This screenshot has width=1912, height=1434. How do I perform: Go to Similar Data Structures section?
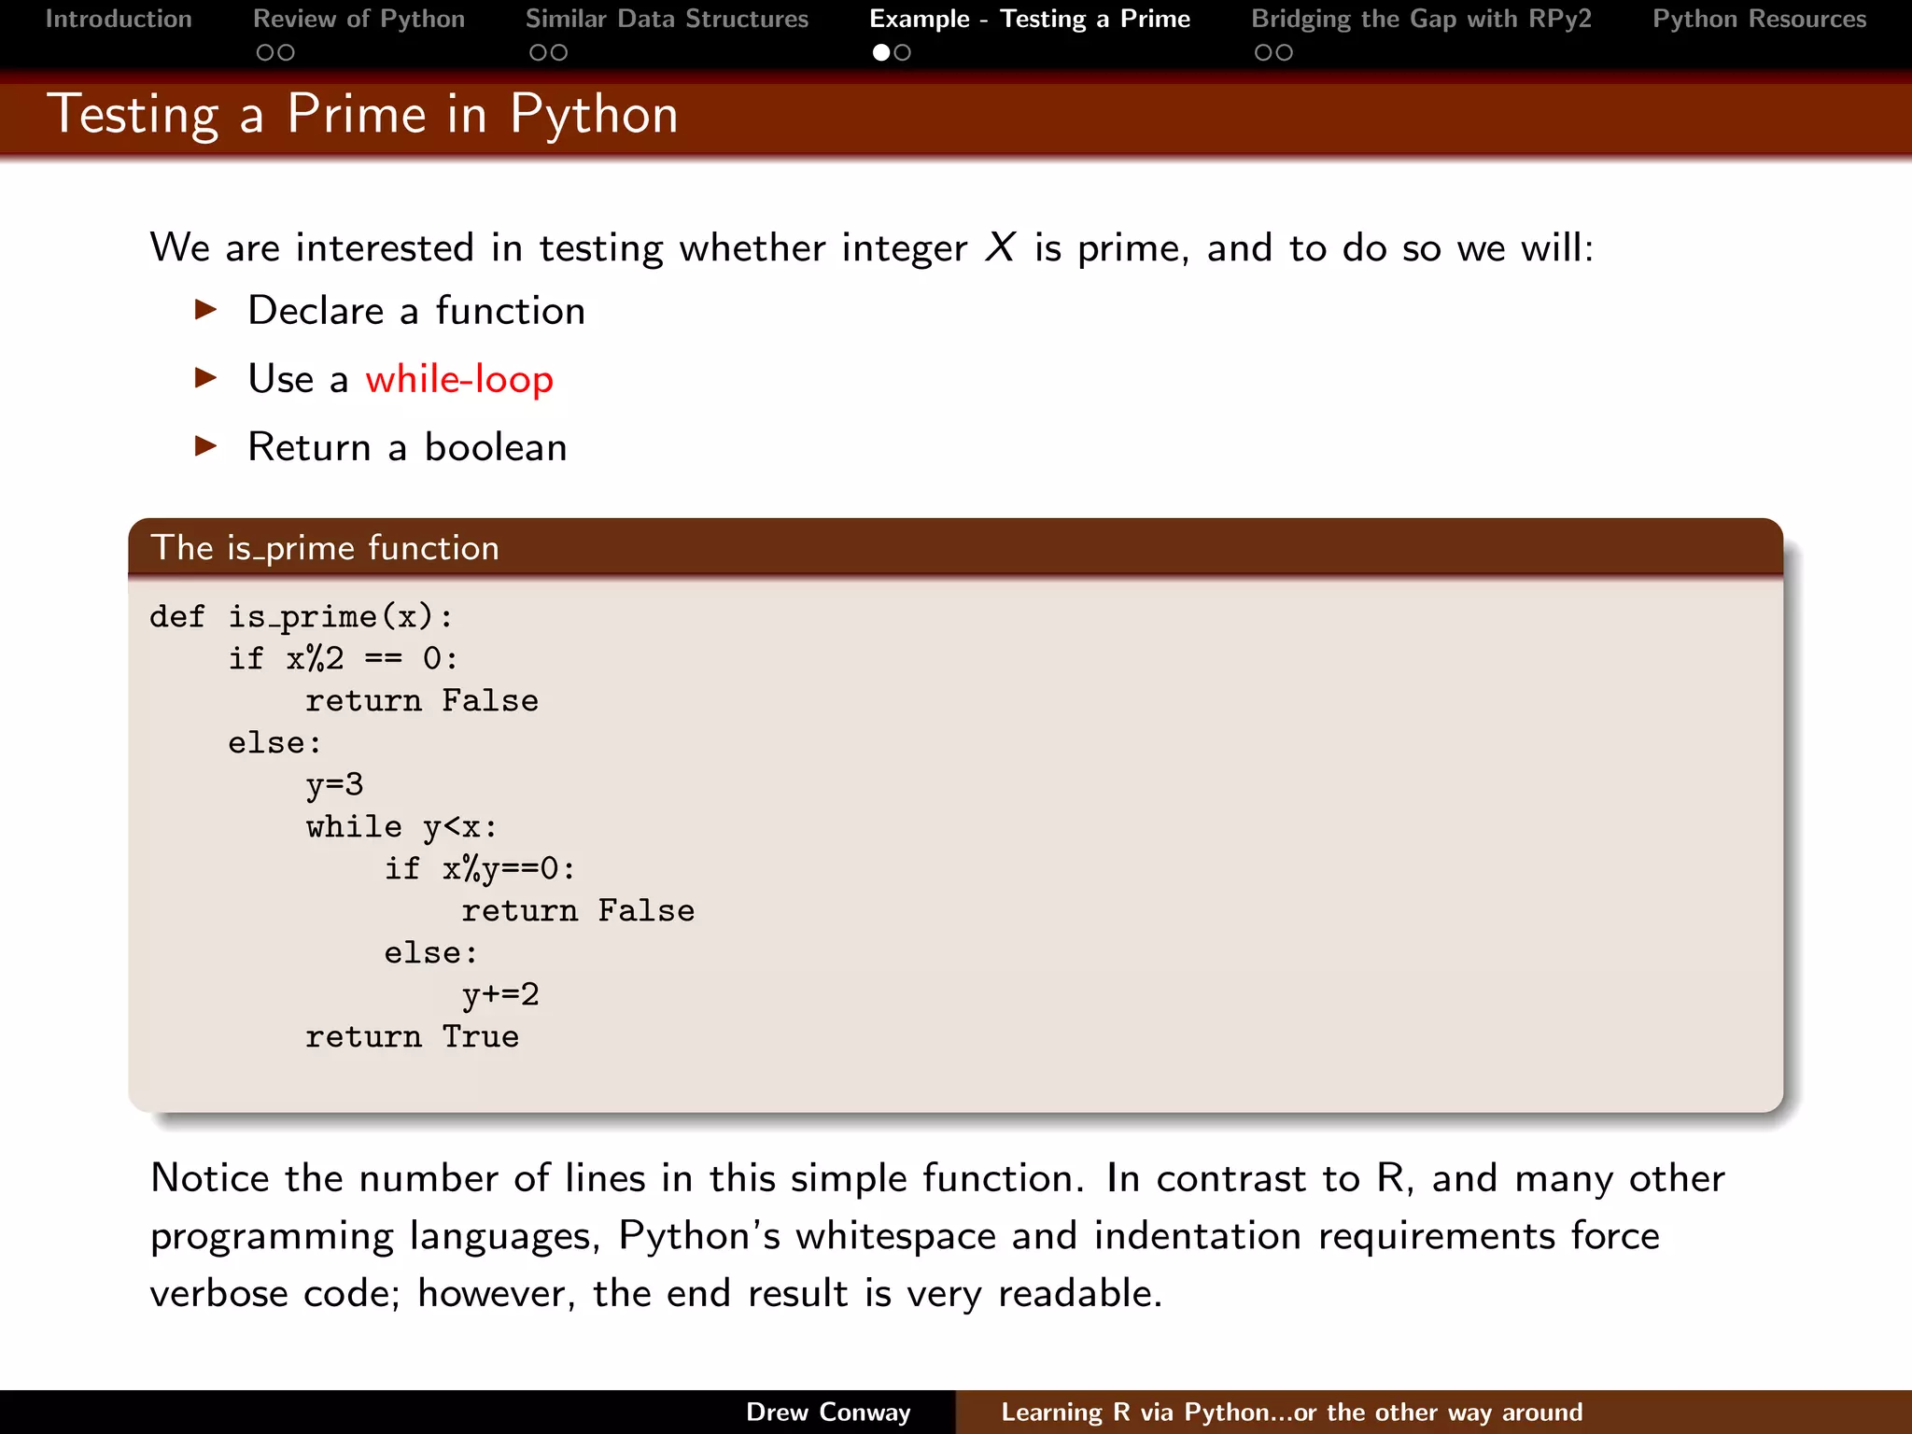pos(667,20)
